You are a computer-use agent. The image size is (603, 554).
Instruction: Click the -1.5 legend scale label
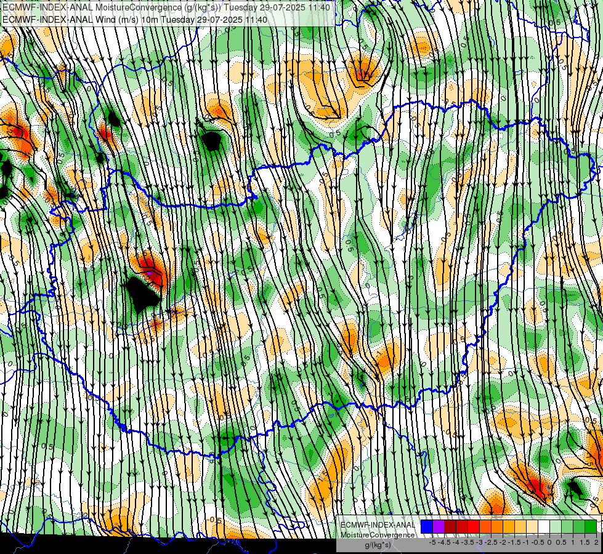(x=514, y=542)
